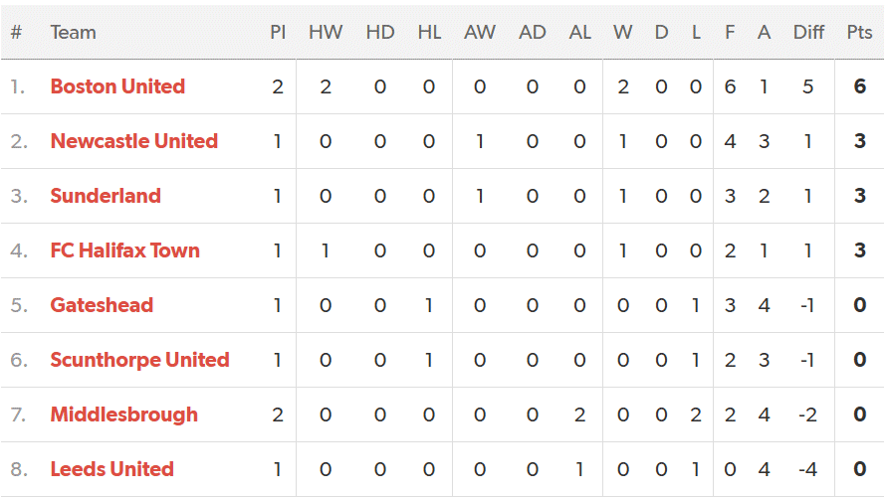888x497 pixels.
Task: Click the Team column header
Action: 73,32
